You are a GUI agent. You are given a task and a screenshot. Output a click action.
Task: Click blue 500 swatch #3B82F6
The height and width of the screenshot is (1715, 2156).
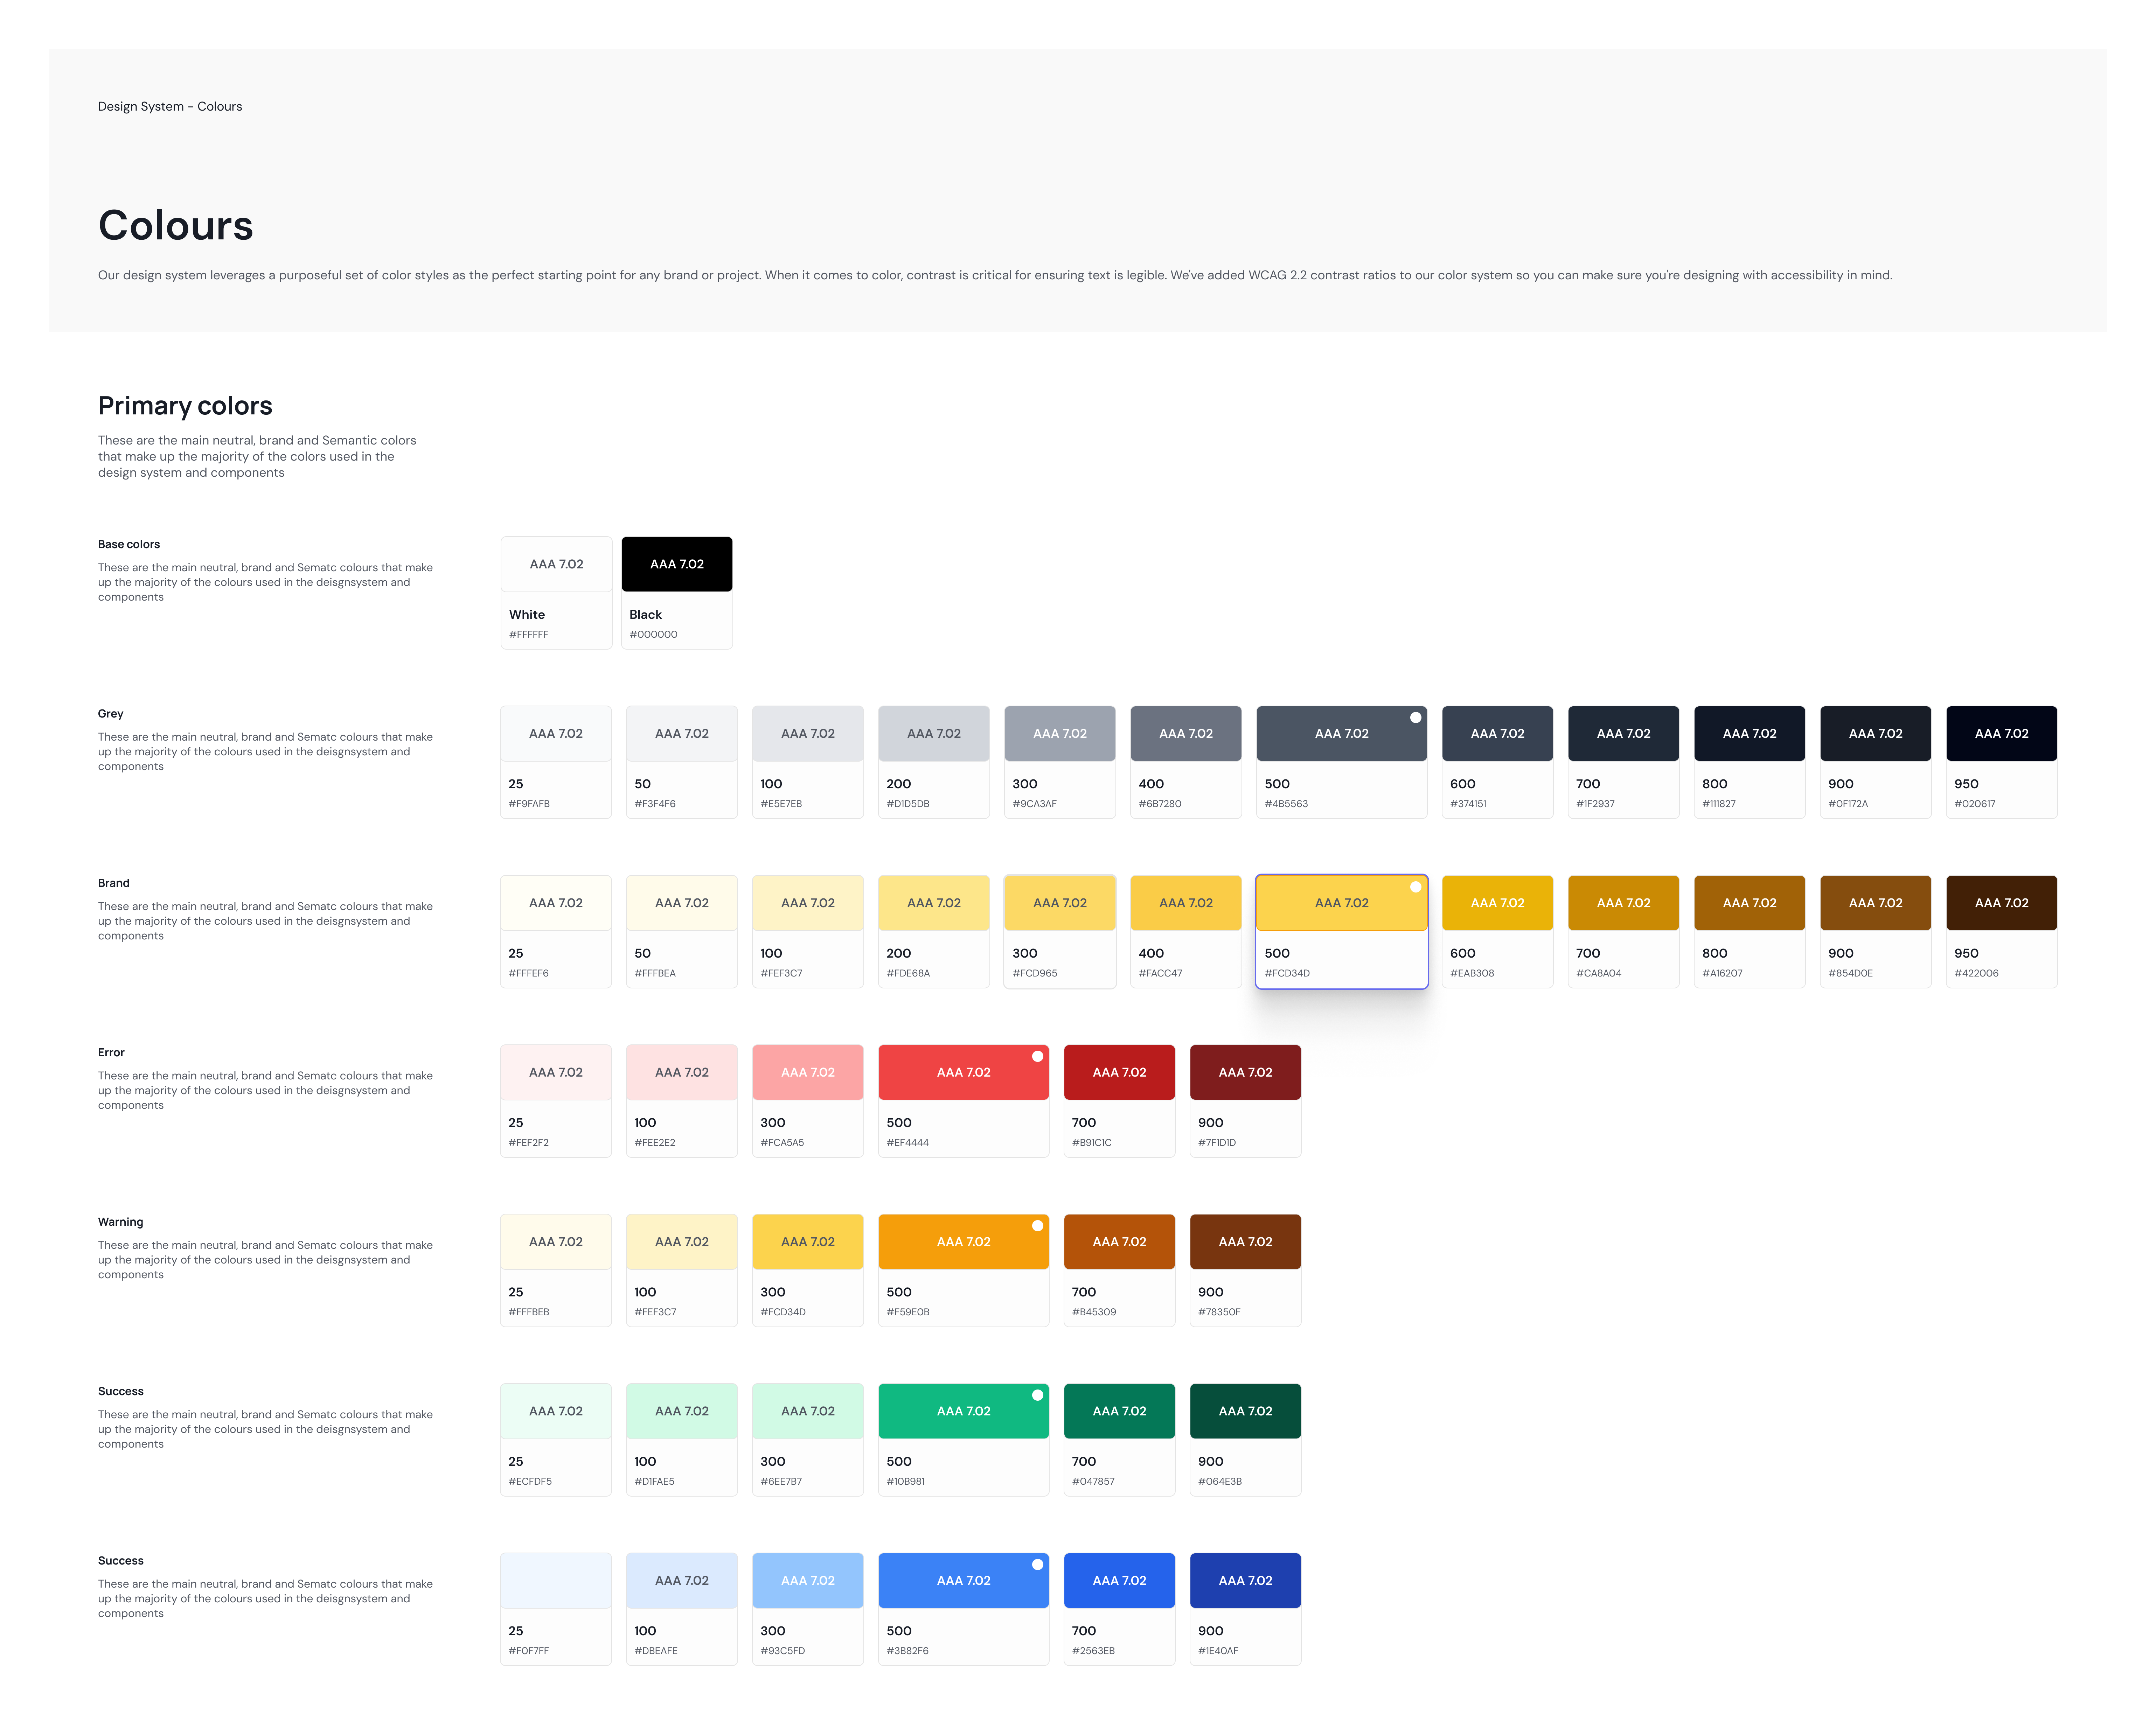964,1609
